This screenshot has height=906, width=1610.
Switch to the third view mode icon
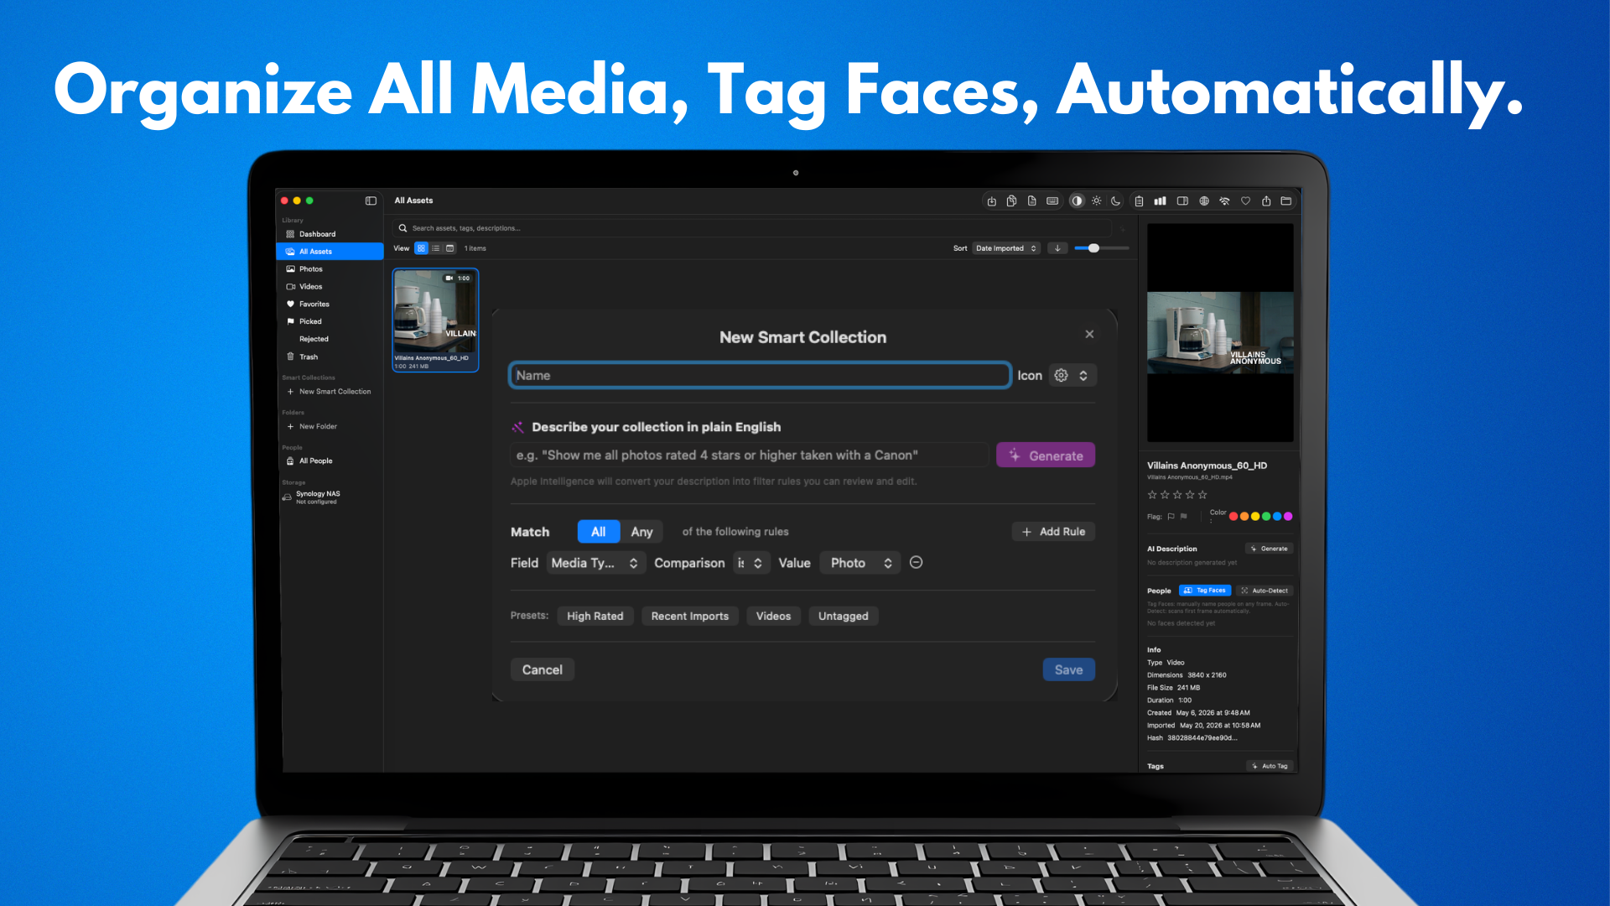pos(449,248)
